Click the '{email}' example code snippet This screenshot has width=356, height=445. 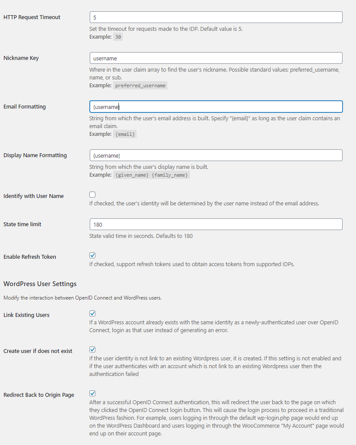125,135
